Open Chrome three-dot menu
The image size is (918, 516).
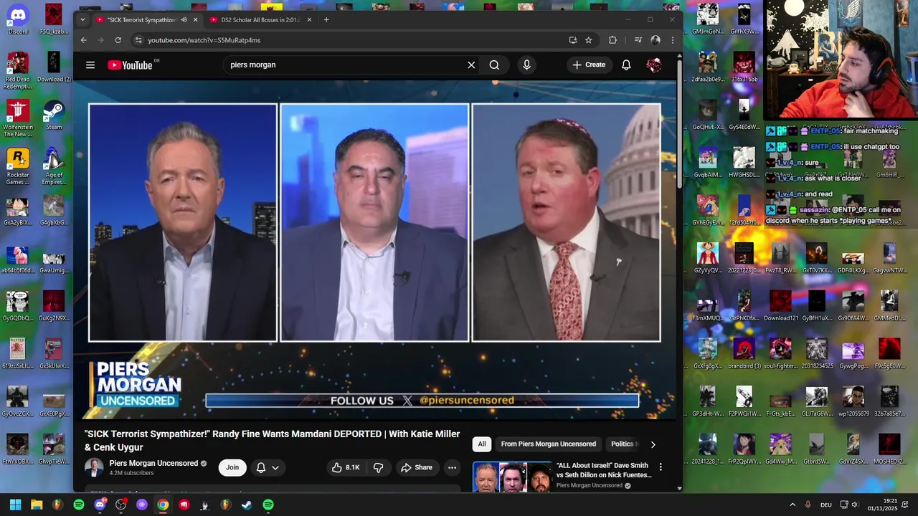tap(672, 40)
